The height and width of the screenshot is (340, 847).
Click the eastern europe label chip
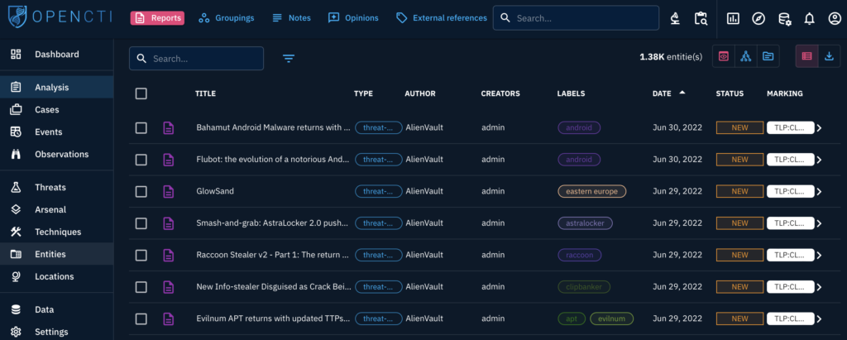coord(591,191)
